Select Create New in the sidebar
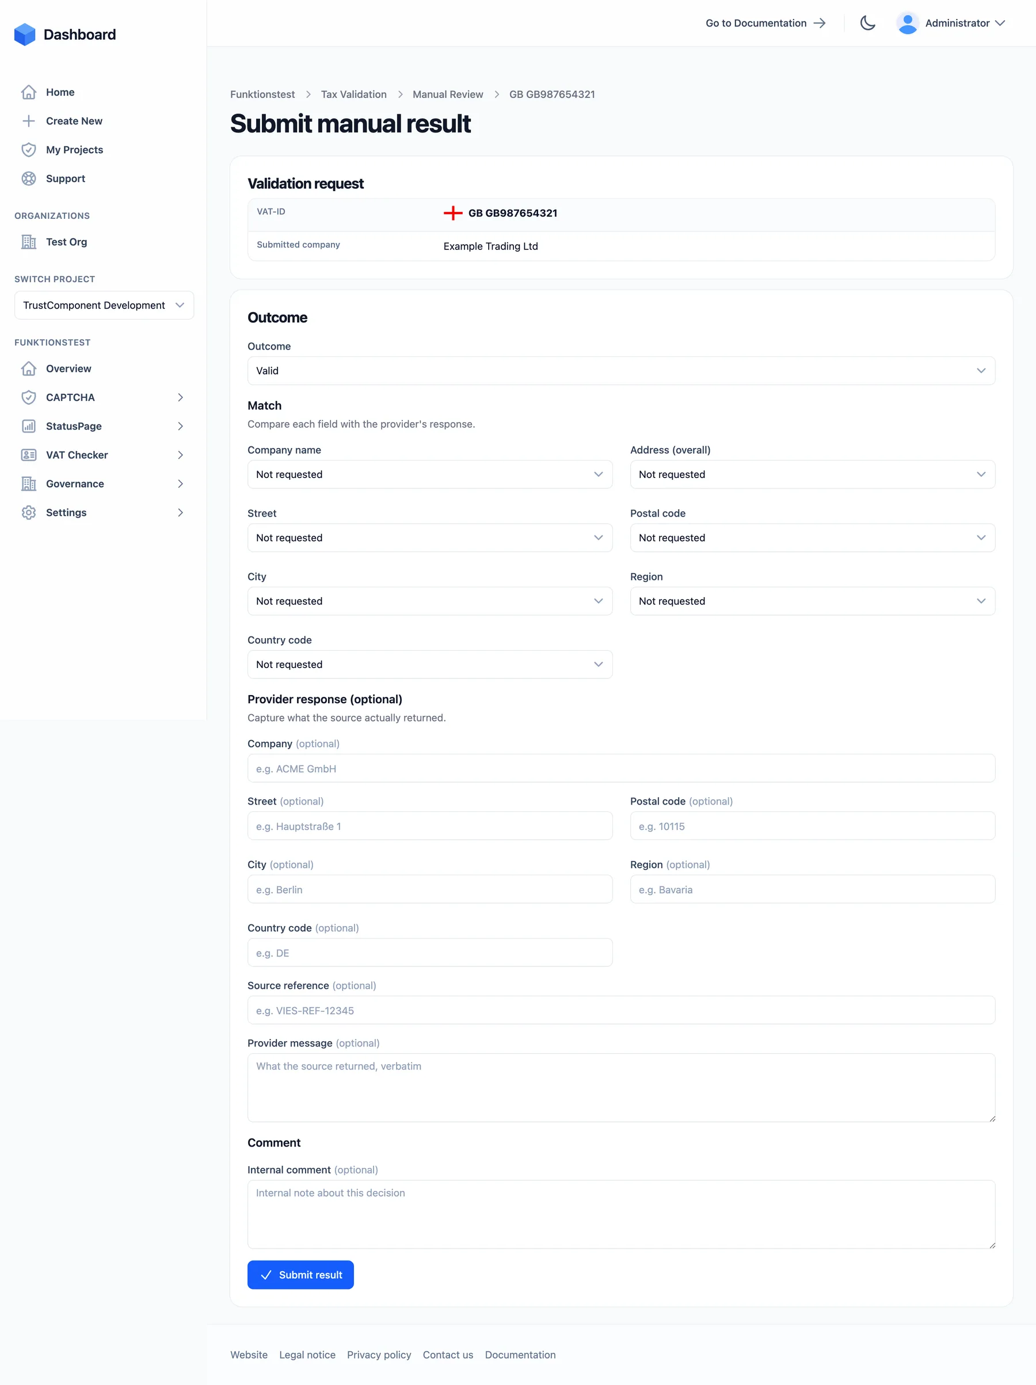The image size is (1036, 1385). click(x=104, y=121)
